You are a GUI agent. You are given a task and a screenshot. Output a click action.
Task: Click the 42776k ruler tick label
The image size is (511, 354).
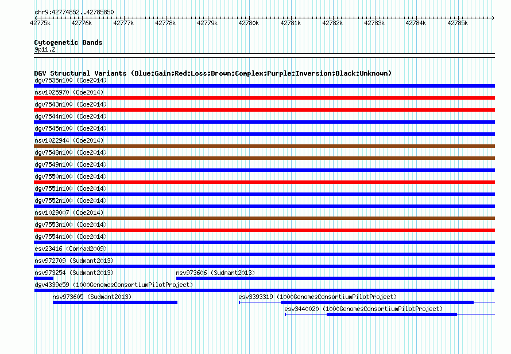point(82,23)
